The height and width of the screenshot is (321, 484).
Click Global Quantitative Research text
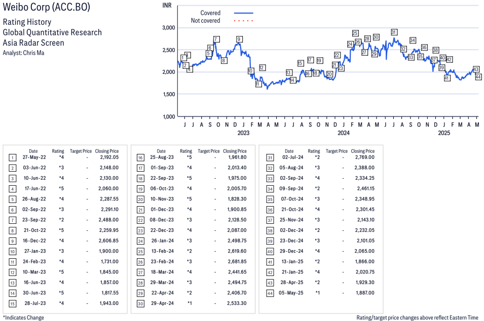pyautogui.click(x=52, y=32)
